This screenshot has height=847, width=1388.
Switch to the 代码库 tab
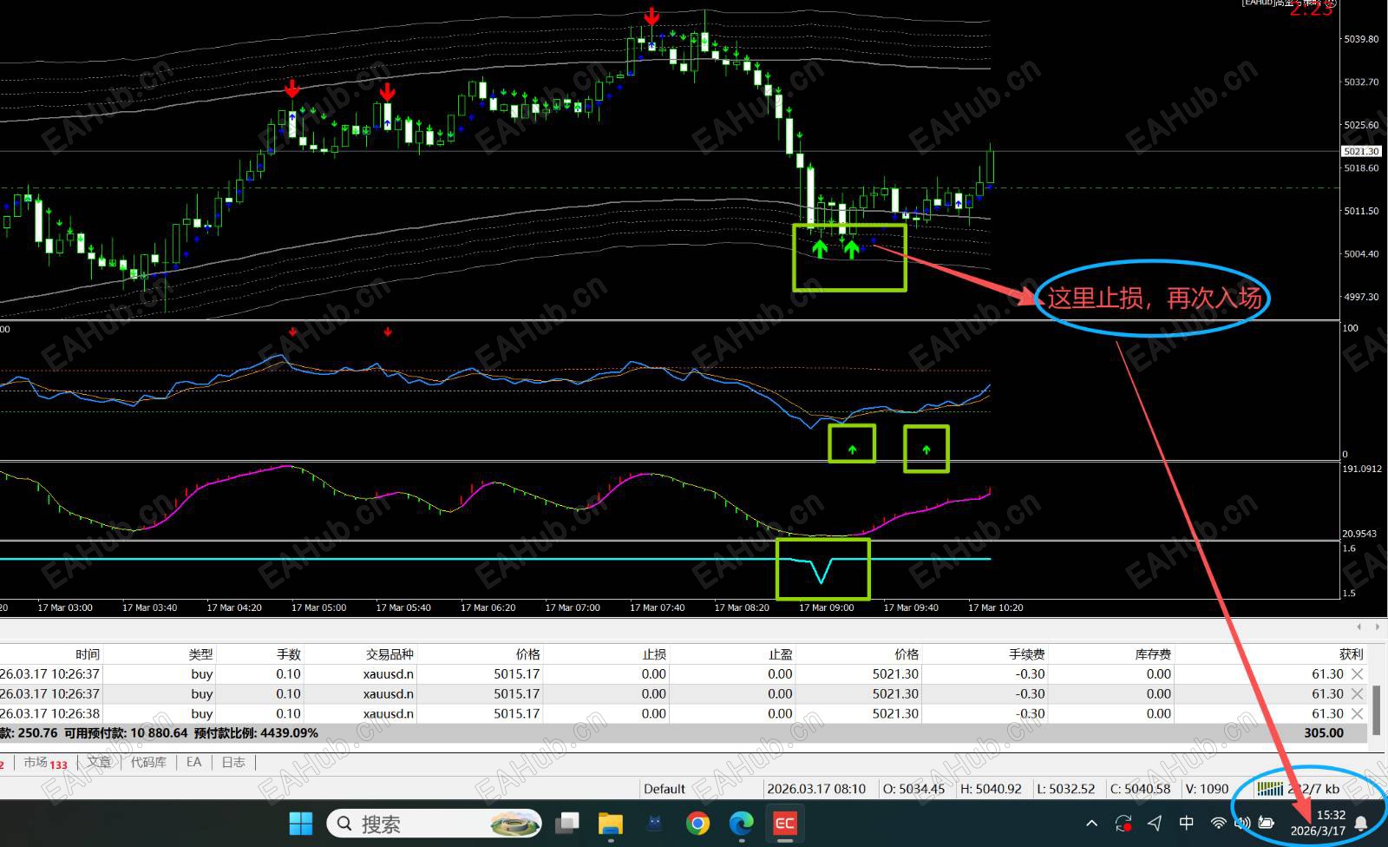click(148, 762)
